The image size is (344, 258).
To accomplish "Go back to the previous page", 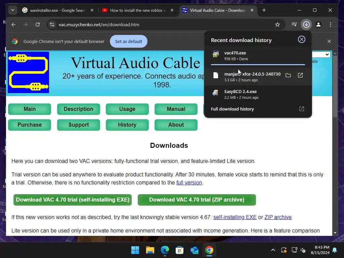I will coord(13,25).
